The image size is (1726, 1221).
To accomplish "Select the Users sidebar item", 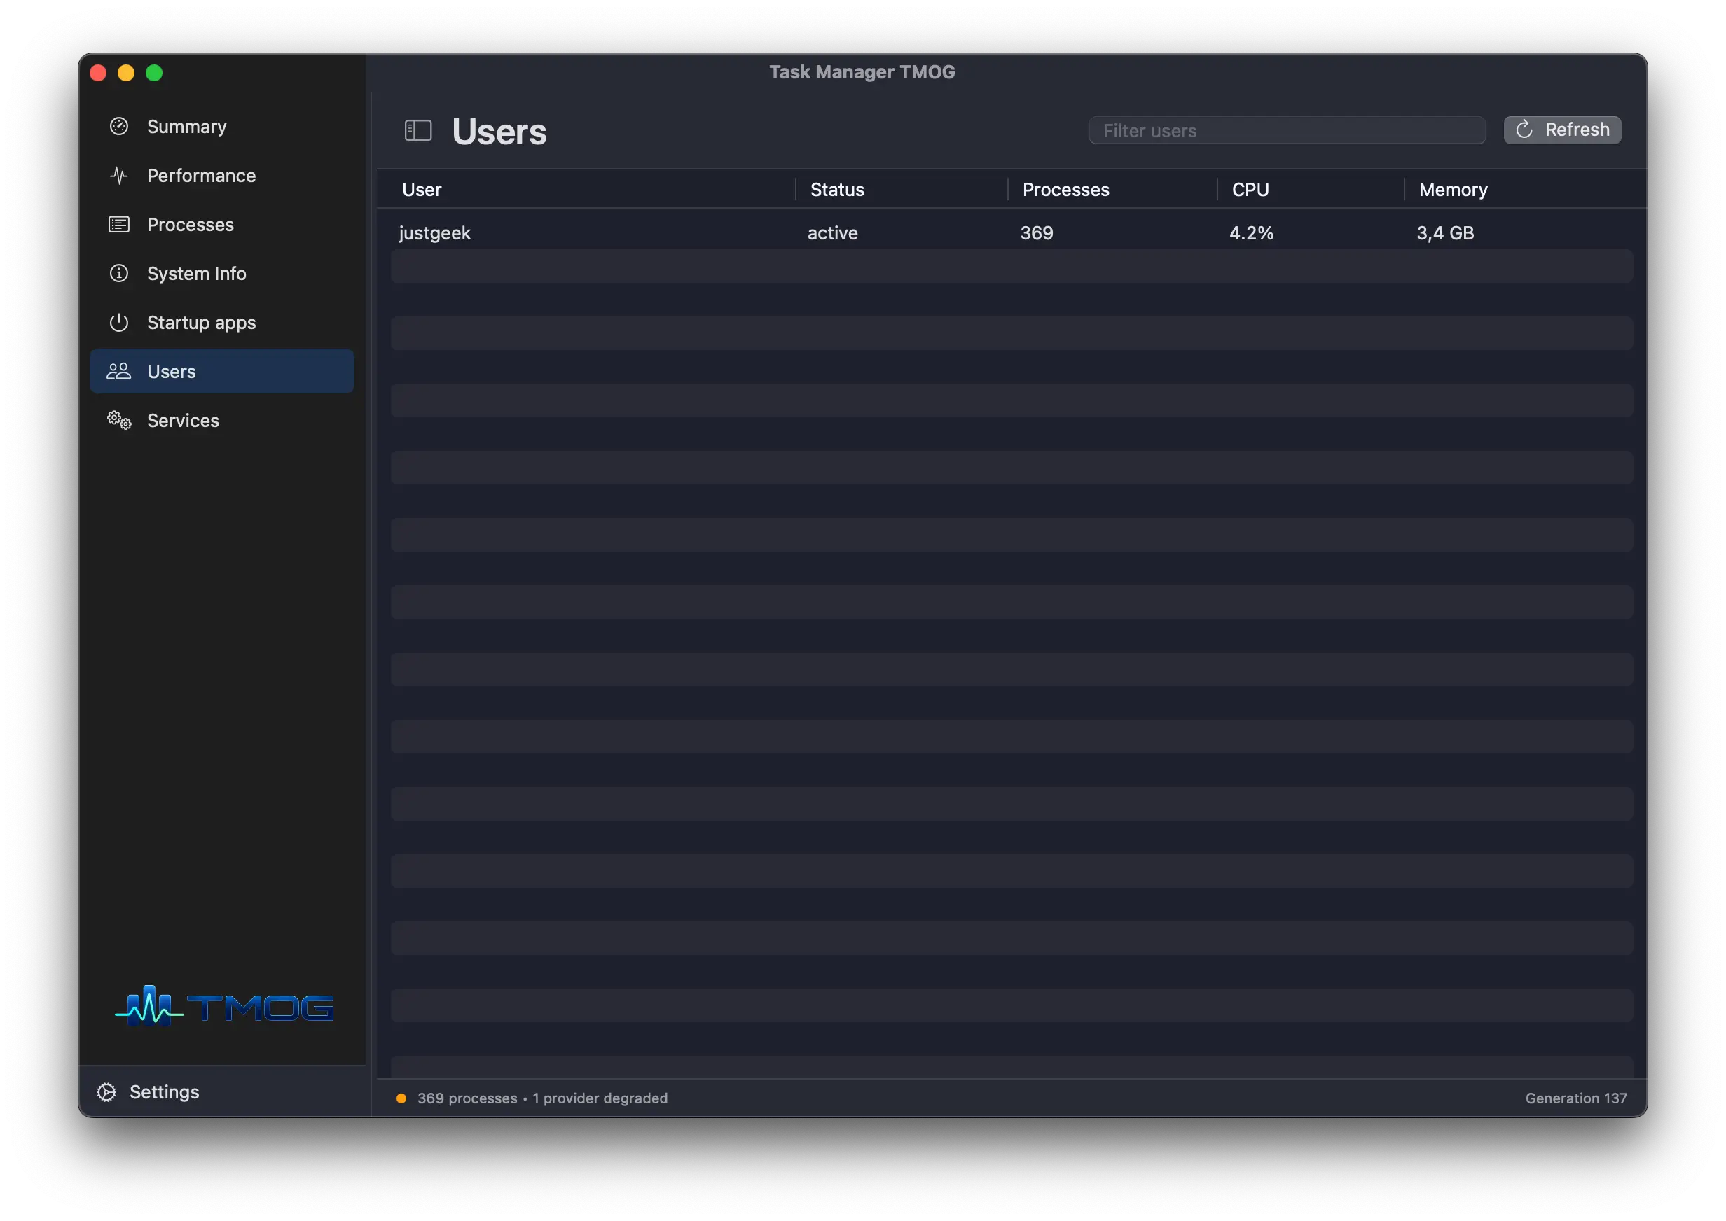I will [x=222, y=370].
